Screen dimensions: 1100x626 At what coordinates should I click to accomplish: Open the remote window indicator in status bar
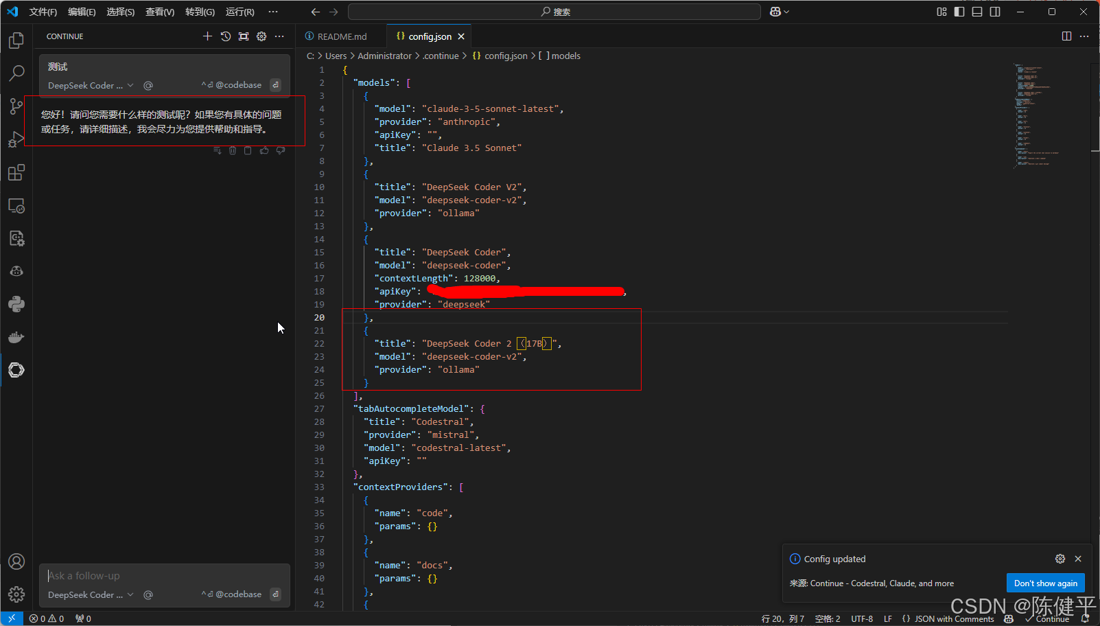pos(12,618)
